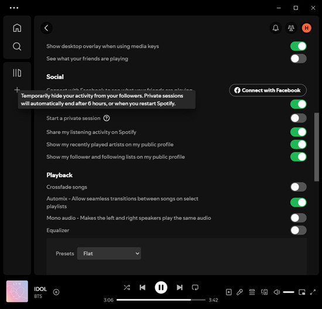Disable desktop overlay for media keys
The image size is (322, 309).
click(299, 46)
